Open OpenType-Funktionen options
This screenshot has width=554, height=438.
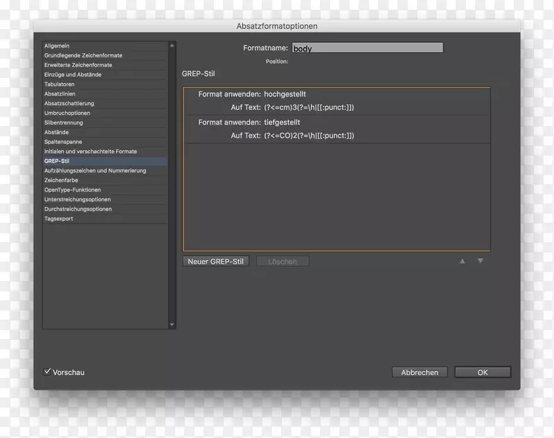pyautogui.click(x=73, y=190)
